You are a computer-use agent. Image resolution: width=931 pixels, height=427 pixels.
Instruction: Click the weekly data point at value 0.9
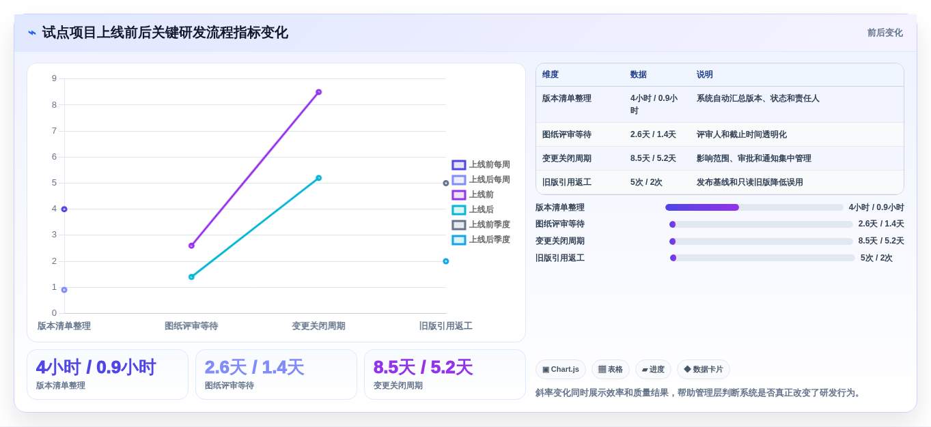[x=64, y=290]
